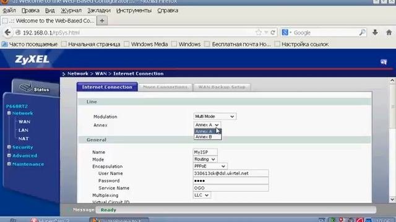396x222 pixels.
Task: Click the User Name input field
Action: (231, 173)
